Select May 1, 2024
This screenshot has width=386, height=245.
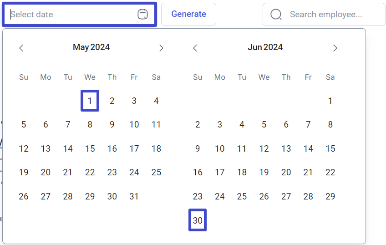click(90, 101)
